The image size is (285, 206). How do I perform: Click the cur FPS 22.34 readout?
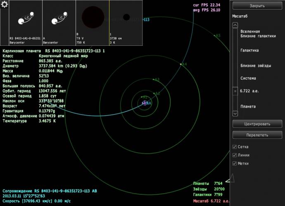coord(207,5)
